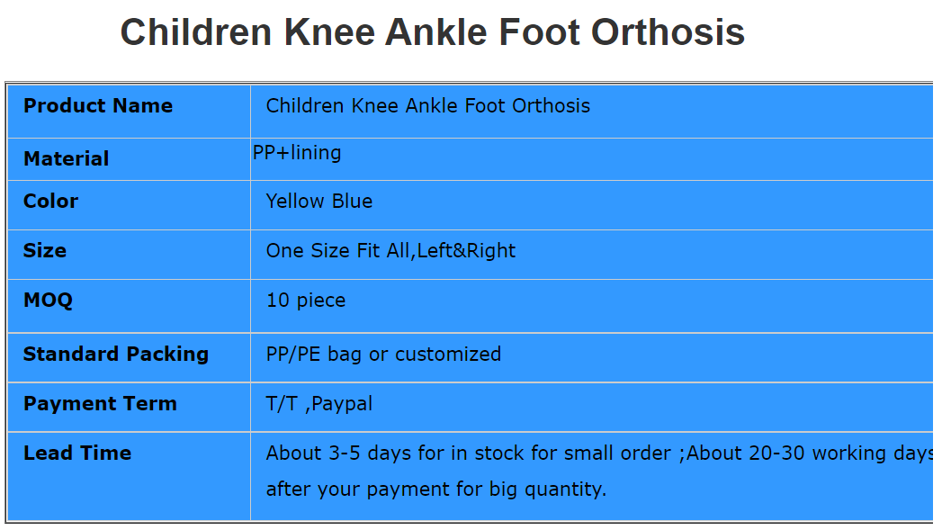Click the 10 piece quantity value

(x=306, y=301)
